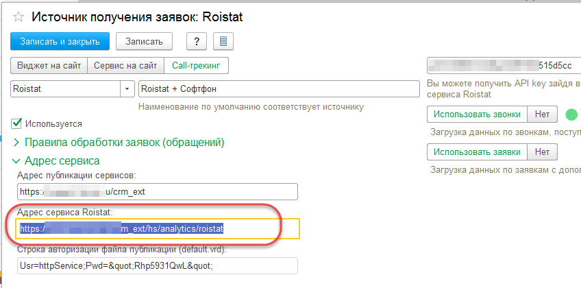Image resolution: width=581 pixels, height=288 pixels.
Task: Save and close with Записать и закрыть
Action: pyautogui.click(x=60, y=41)
